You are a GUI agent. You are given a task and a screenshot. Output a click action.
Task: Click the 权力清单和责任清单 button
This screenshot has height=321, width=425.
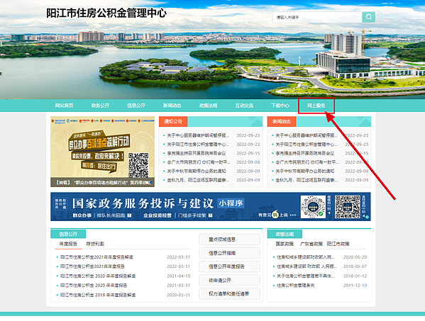[x=229, y=293]
